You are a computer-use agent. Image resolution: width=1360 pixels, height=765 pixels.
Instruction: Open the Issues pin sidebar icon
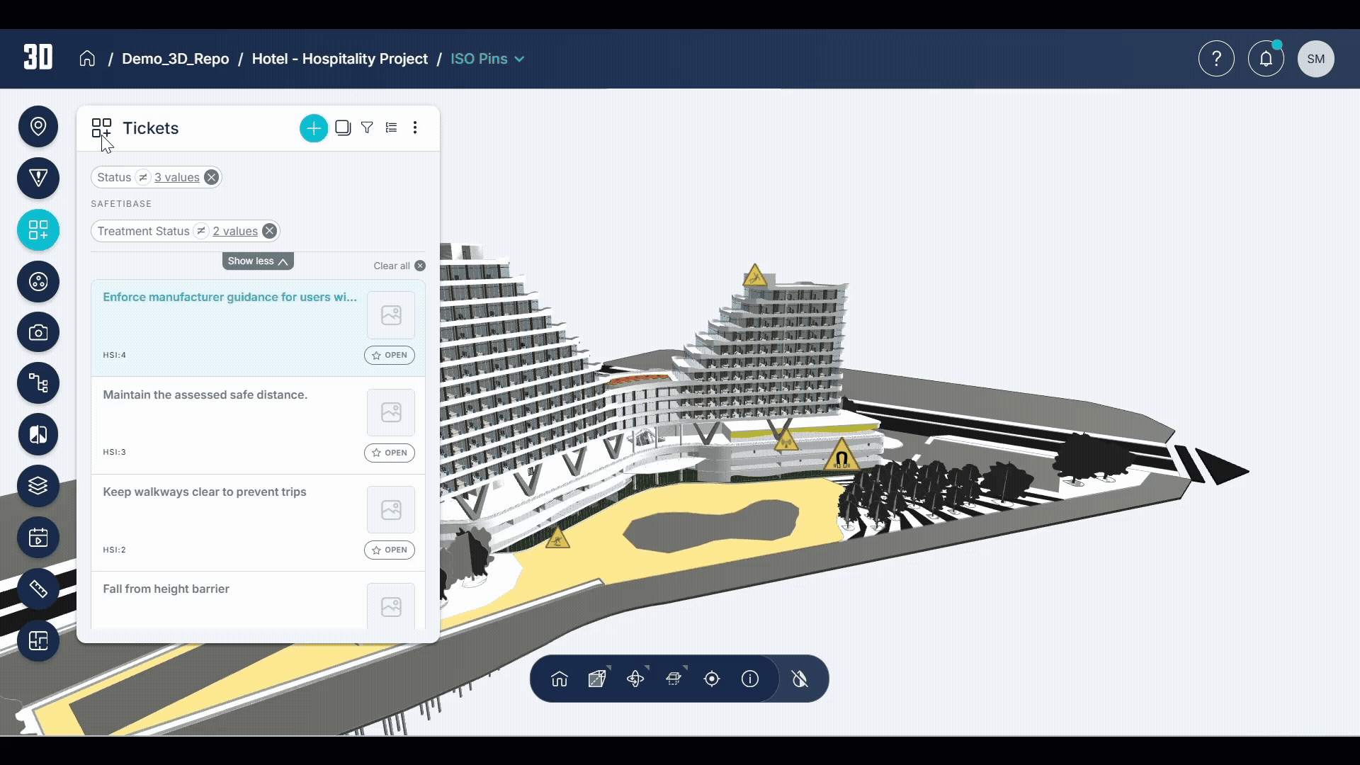(38, 127)
